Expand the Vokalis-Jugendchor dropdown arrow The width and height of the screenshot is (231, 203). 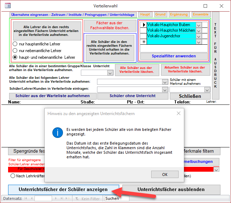pyautogui.click(x=199, y=36)
